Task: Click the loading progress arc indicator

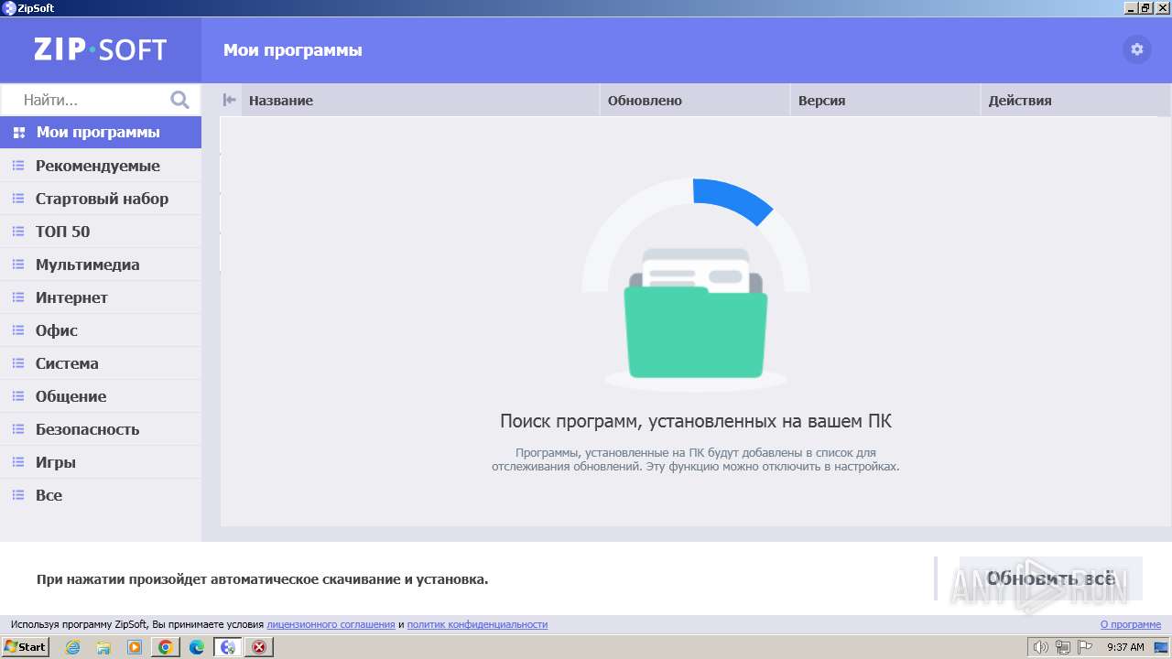Action: 696,233
